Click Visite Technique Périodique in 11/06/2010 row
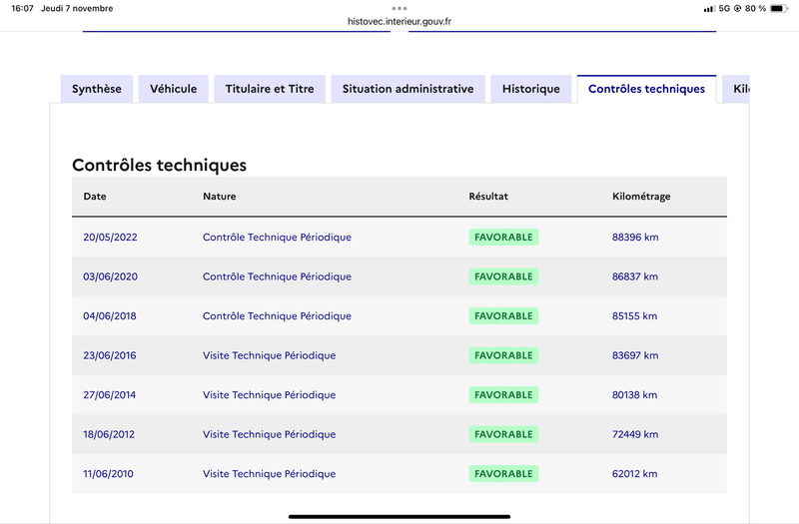This screenshot has width=799, height=524. [x=269, y=474]
